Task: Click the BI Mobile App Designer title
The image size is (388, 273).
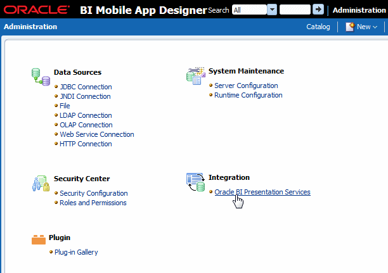Action: (143, 10)
